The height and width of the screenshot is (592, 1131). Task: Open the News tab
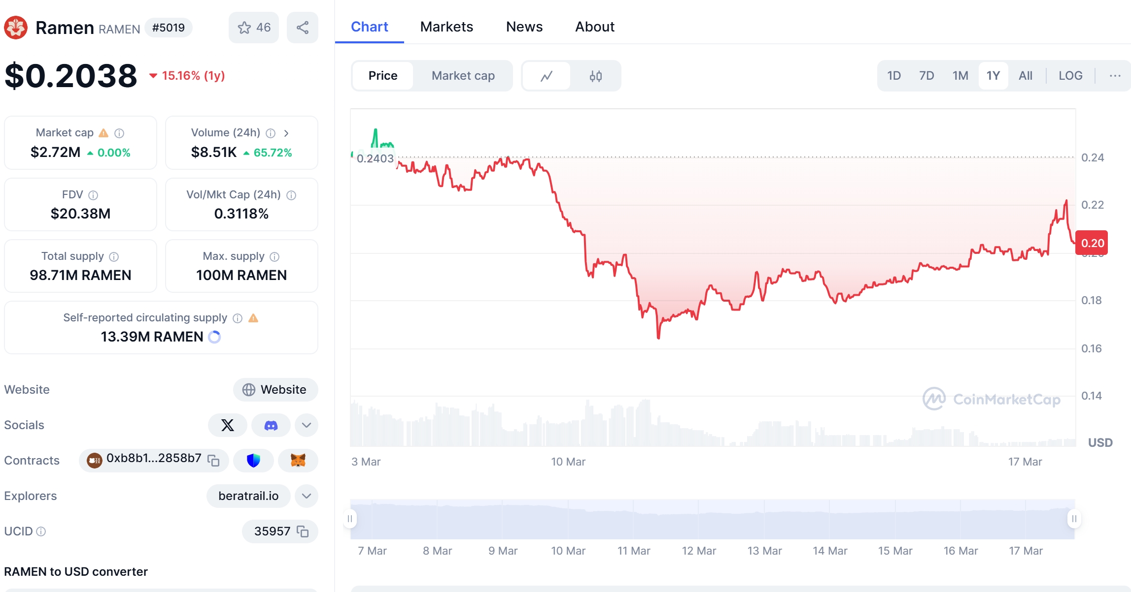coord(524,27)
